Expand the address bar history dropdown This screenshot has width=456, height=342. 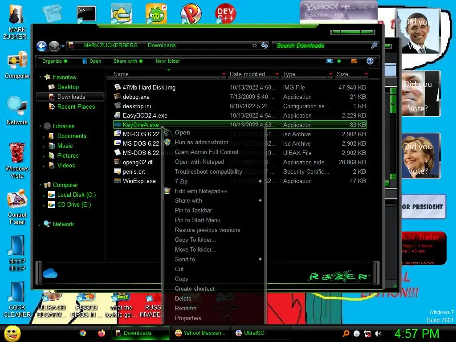click(x=254, y=46)
